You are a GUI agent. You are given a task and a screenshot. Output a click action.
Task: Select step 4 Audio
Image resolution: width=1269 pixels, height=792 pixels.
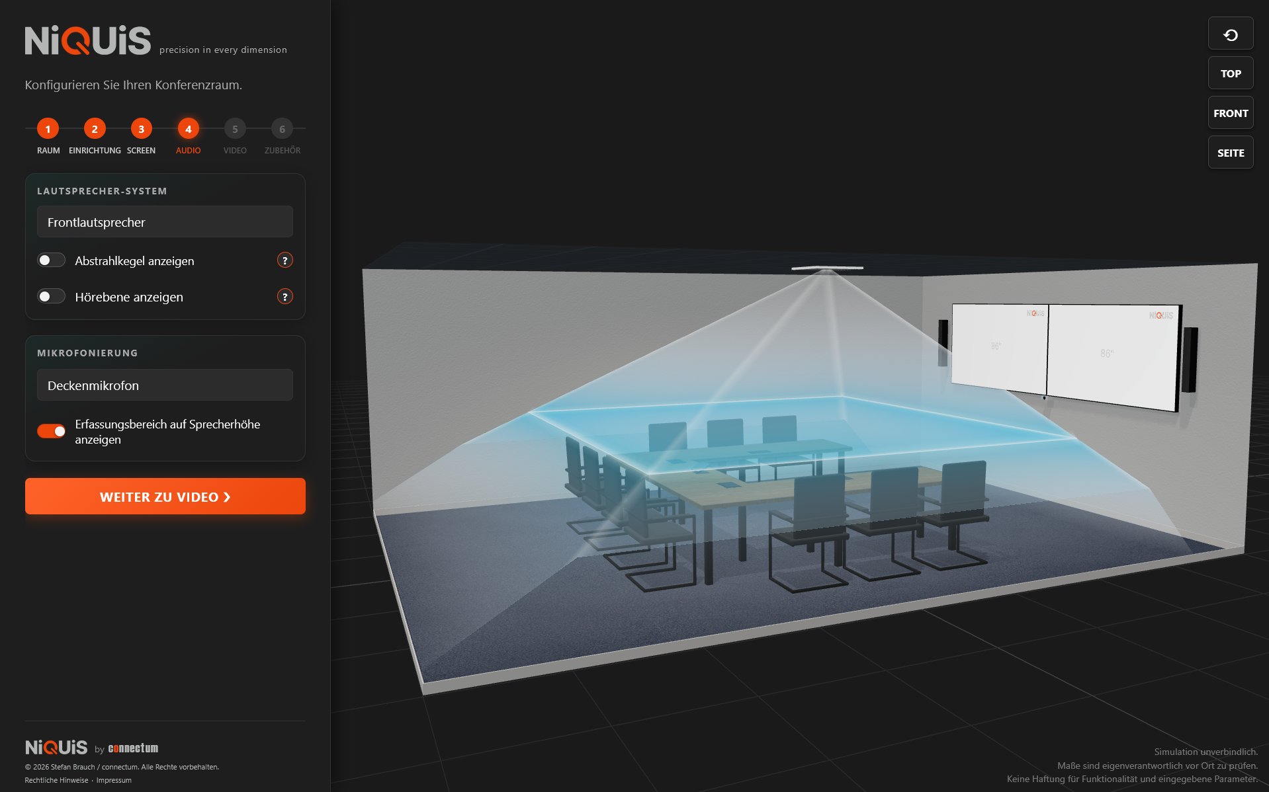pyautogui.click(x=188, y=129)
